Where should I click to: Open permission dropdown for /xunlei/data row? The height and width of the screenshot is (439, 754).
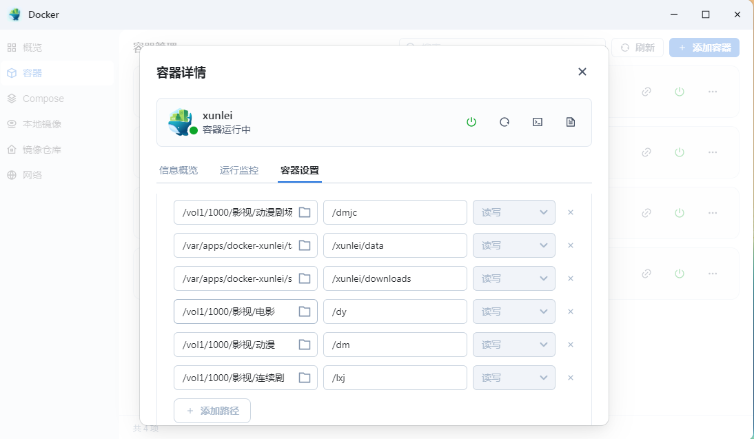pos(514,245)
